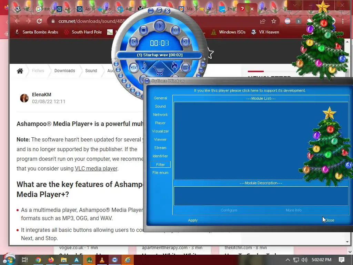Open Chrome's three-dot menu

[343, 21]
